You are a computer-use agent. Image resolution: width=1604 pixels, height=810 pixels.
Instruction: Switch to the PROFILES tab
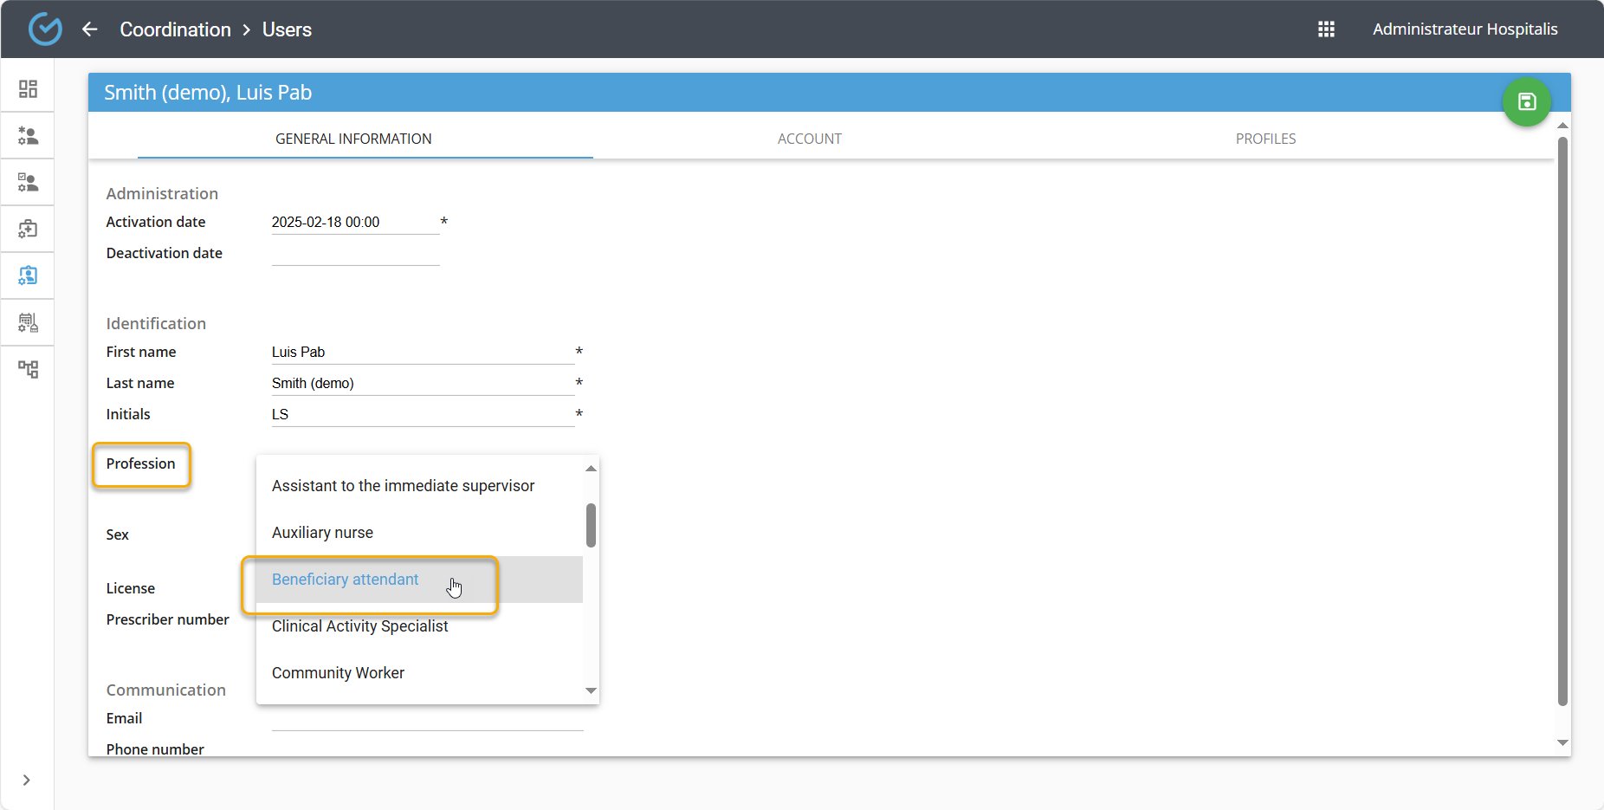click(1265, 139)
